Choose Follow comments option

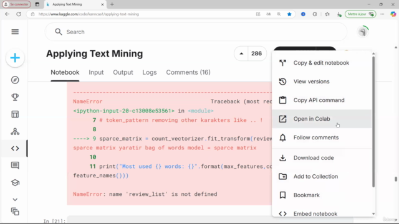tap(322, 138)
